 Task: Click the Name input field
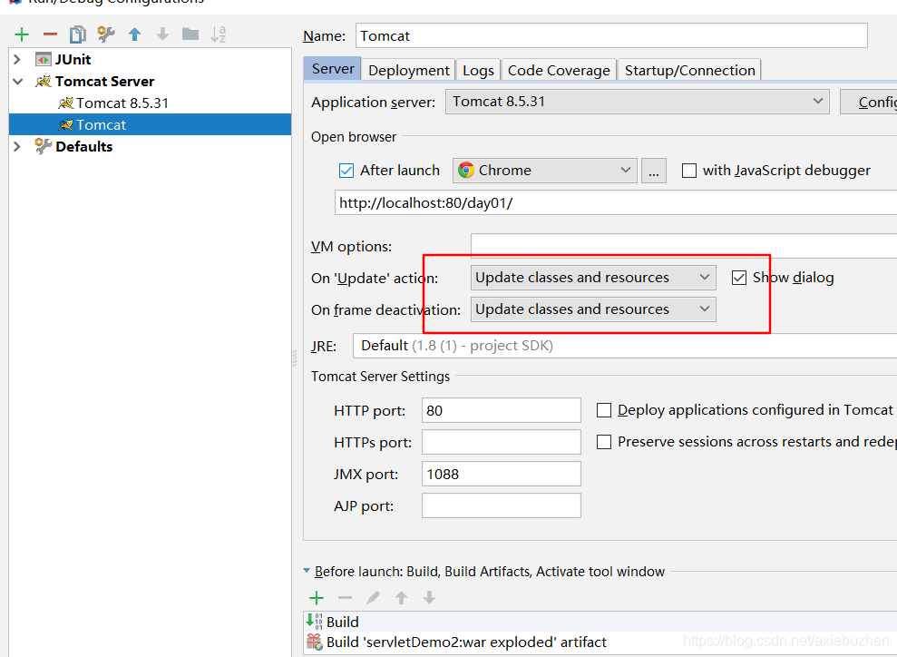611,35
